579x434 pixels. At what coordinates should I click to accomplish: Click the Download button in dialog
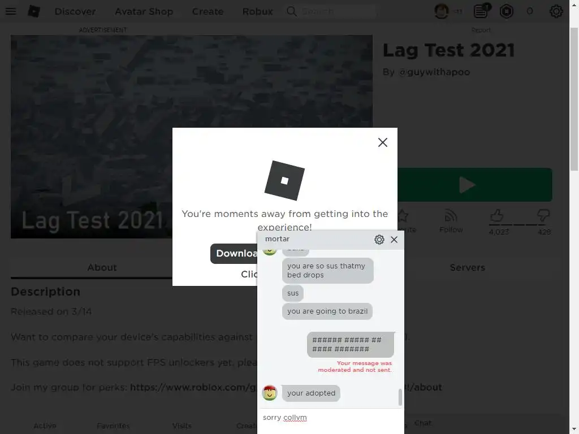click(234, 254)
